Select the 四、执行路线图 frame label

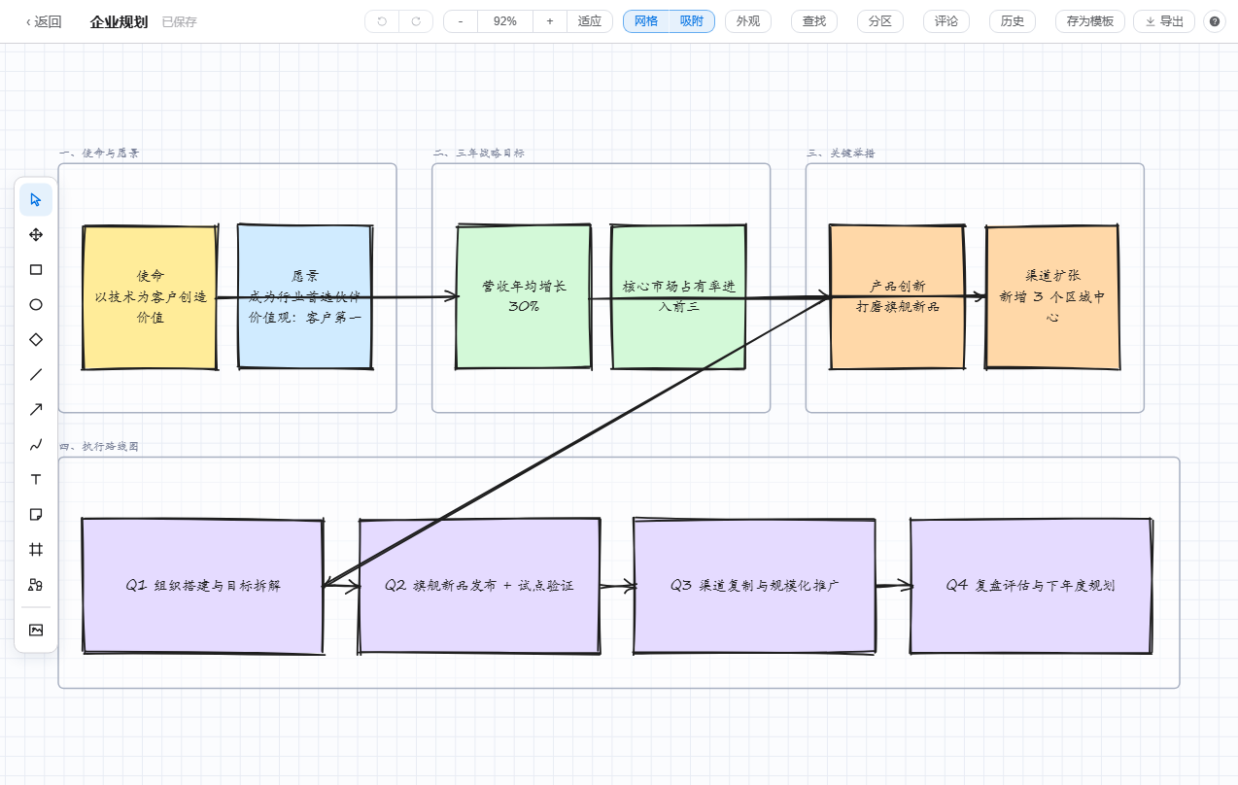coord(99,446)
